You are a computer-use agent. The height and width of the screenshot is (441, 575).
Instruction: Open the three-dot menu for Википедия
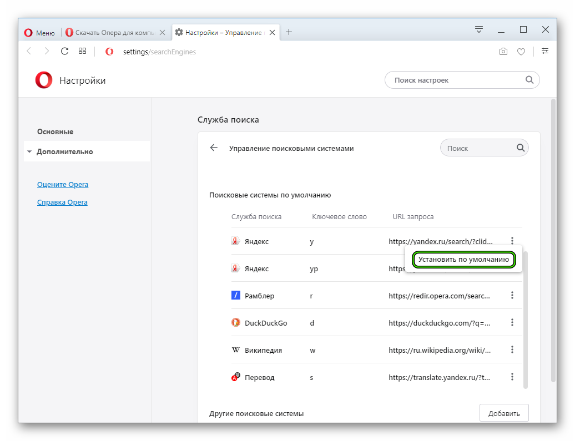pyautogui.click(x=512, y=349)
